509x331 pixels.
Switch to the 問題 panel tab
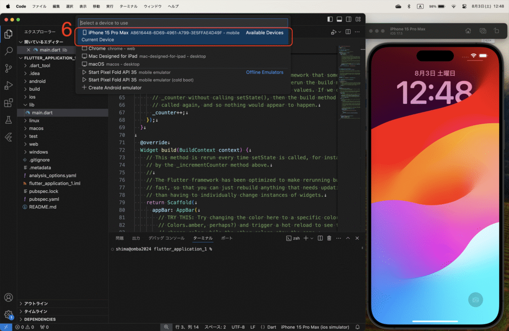coord(119,238)
